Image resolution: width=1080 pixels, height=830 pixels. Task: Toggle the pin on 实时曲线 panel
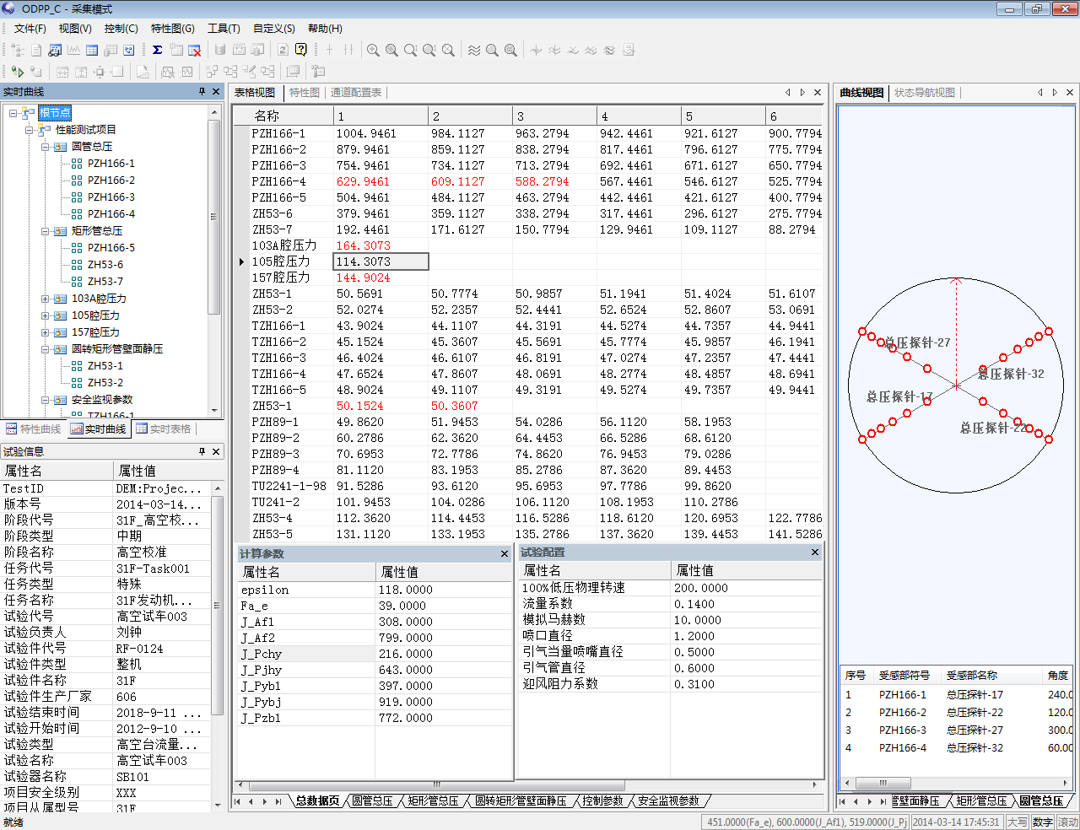click(202, 92)
